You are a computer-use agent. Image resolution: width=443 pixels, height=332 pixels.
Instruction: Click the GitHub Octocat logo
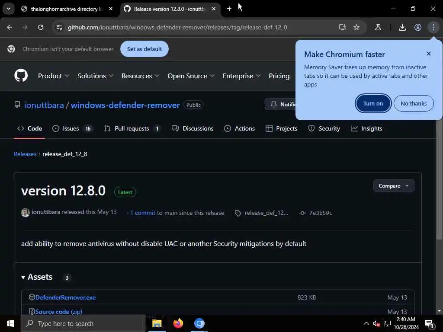21,76
